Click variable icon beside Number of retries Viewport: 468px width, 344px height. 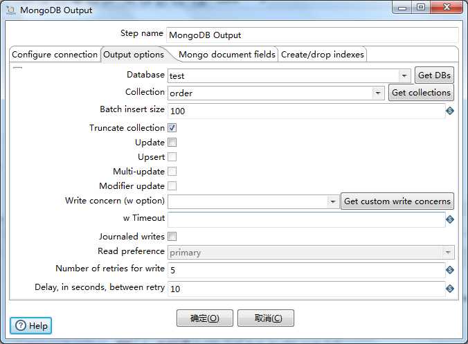[450, 270]
